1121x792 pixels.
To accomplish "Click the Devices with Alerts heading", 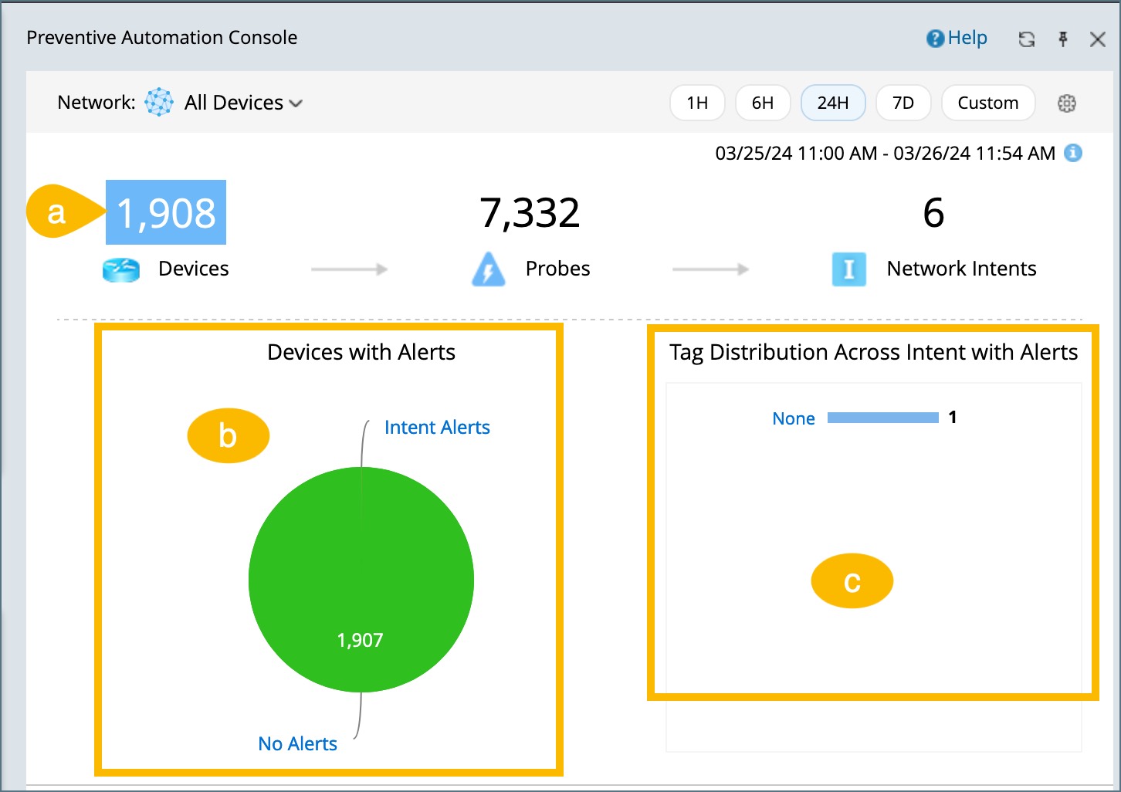I will tap(361, 352).
